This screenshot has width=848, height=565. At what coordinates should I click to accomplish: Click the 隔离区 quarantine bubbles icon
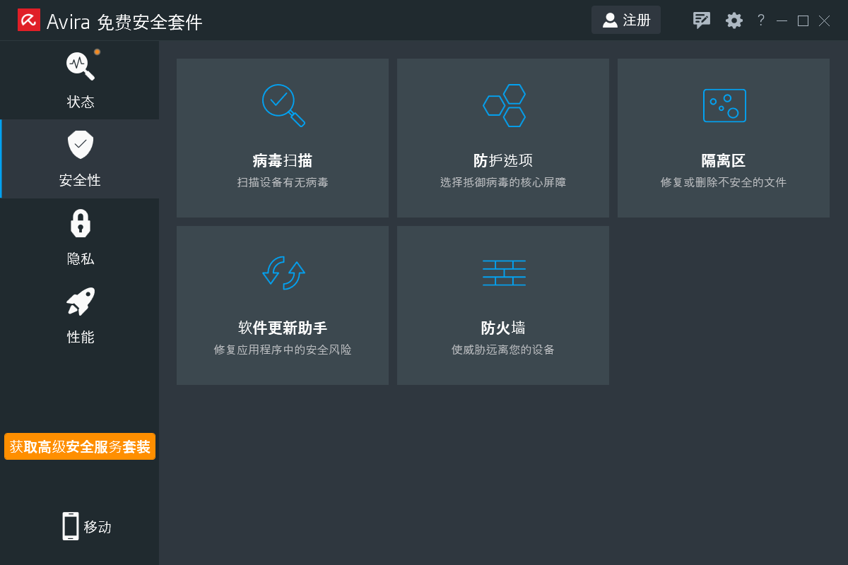[724, 105]
